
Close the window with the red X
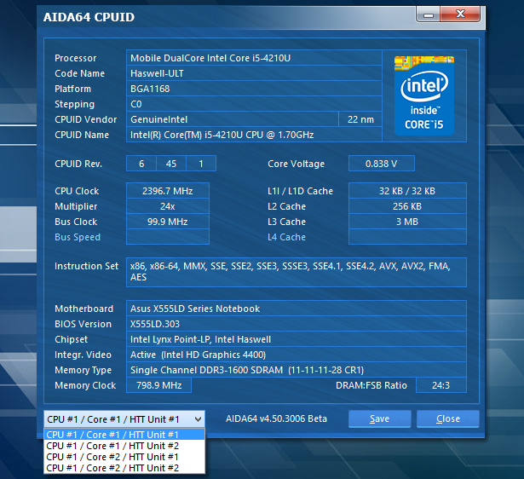460,14
